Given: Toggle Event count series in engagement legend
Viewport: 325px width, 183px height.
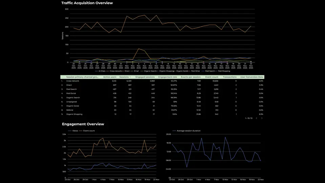Looking at the screenshot, I should (x=87, y=131).
